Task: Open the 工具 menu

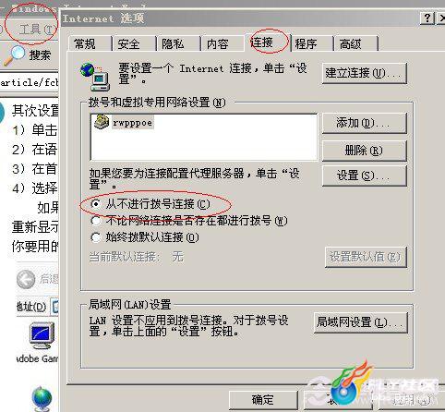Action: point(37,30)
